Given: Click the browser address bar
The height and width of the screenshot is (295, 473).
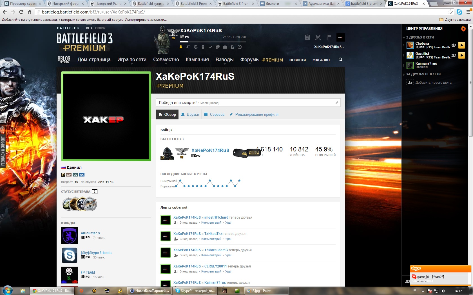Looking at the screenshot, I should (x=242, y=12).
